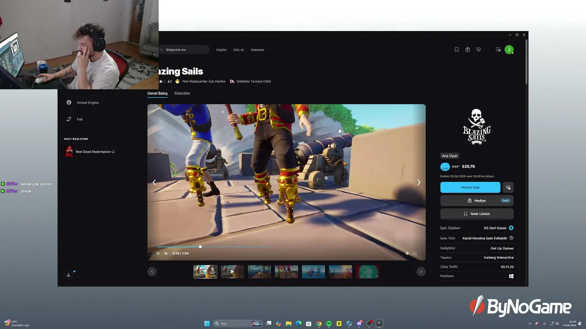Select the fourth media thumbnail
Image resolution: width=586 pixels, height=329 pixels.
[x=286, y=272]
